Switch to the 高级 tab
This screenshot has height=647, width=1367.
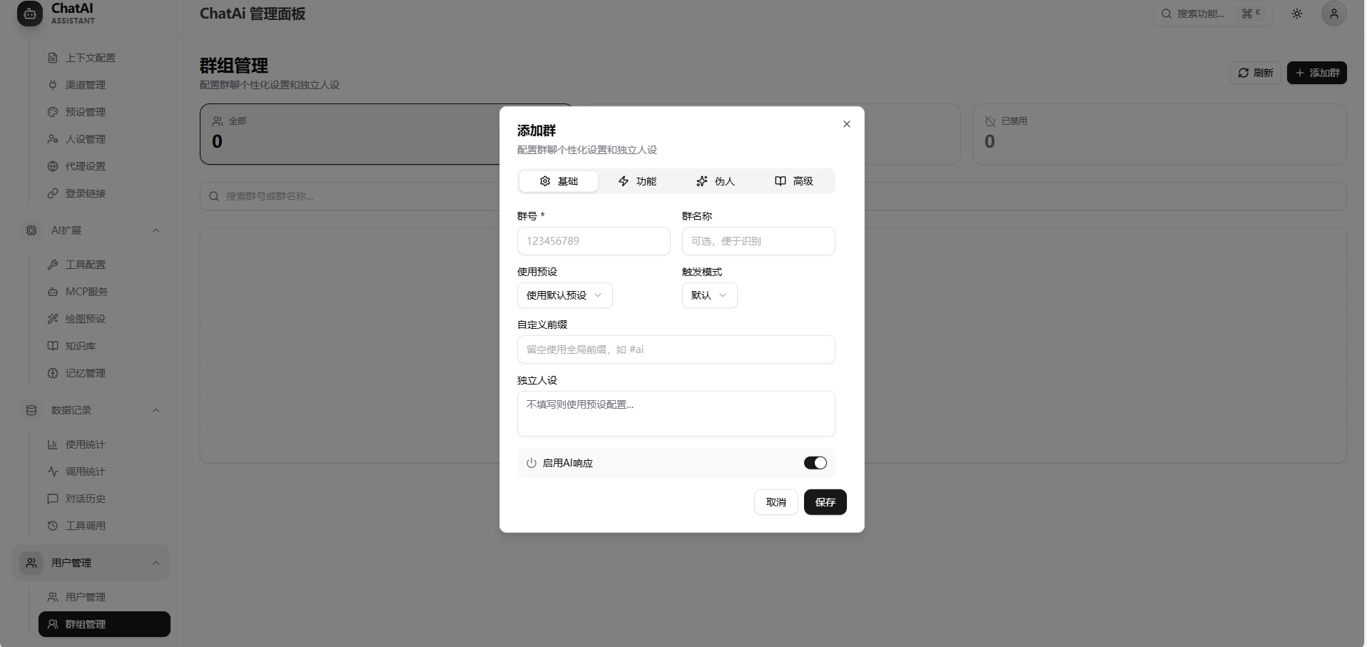796,181
